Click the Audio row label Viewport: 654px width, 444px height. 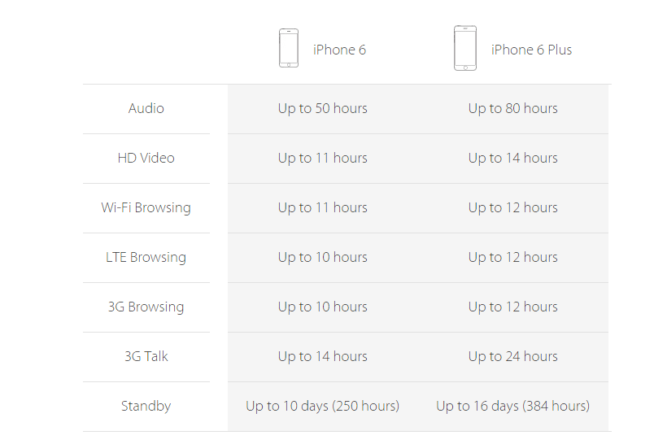pyautogui.click(x=146, y=108)
